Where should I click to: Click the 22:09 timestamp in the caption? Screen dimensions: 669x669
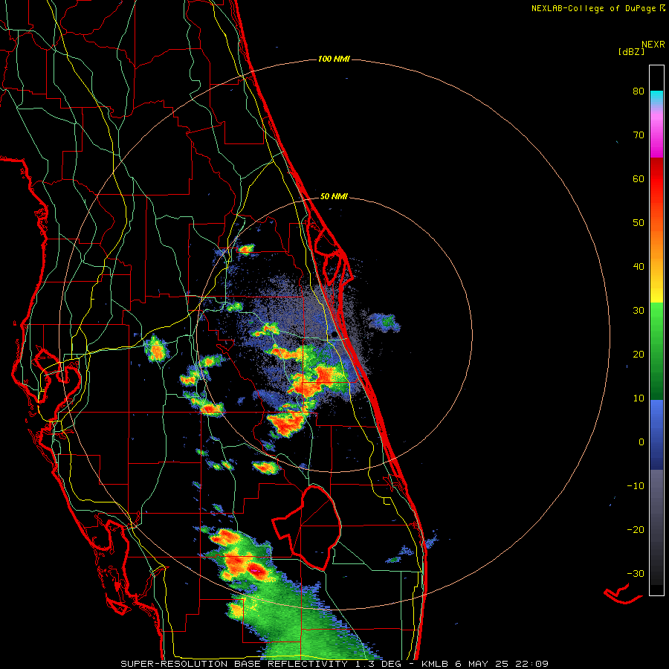coord(531,664)
